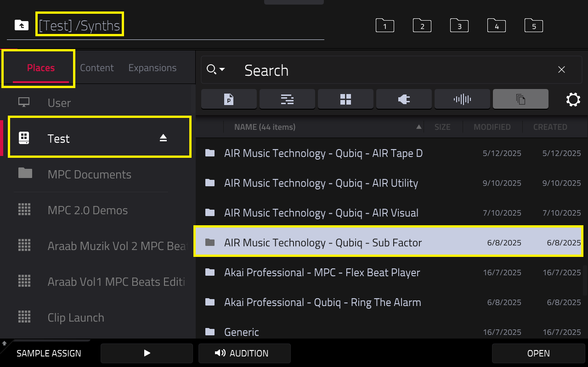Toggle plugin files filter

coord(404,99)
